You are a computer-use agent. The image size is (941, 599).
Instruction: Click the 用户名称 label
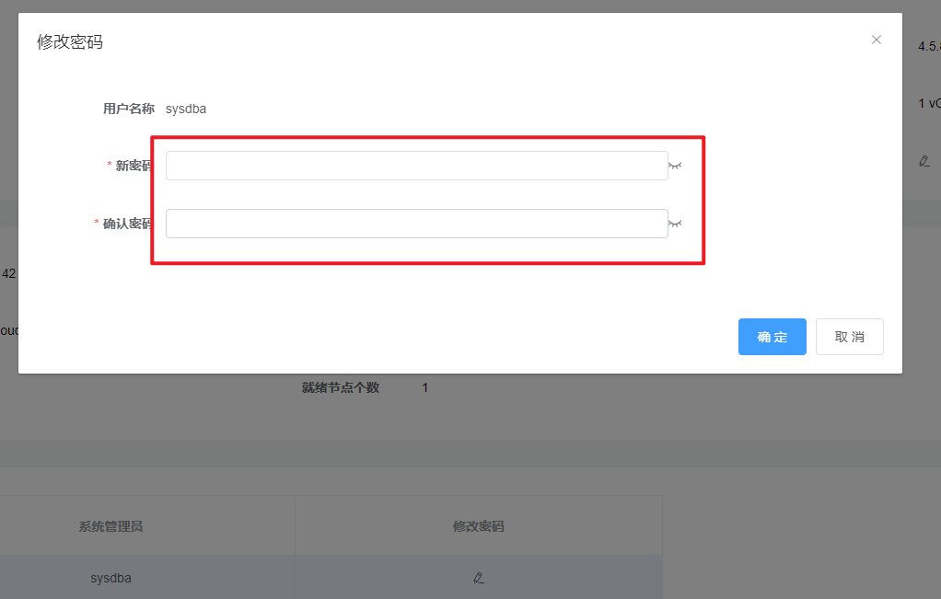pos(128,109)
